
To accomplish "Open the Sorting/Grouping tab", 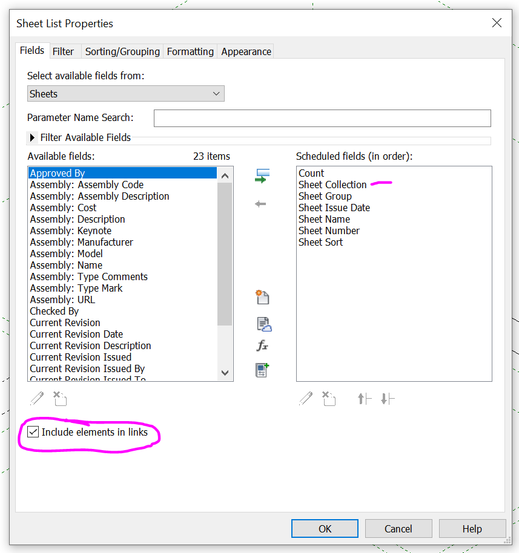I will pyautogui.click(x=122, y=51).
